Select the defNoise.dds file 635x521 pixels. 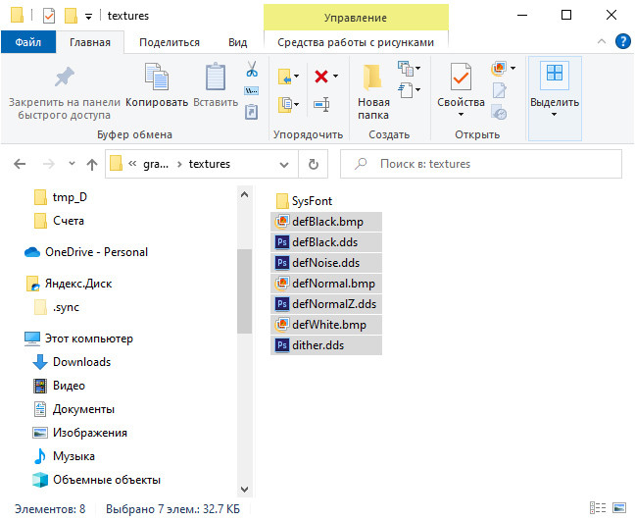pyautogui.click(x=326, y=263)
